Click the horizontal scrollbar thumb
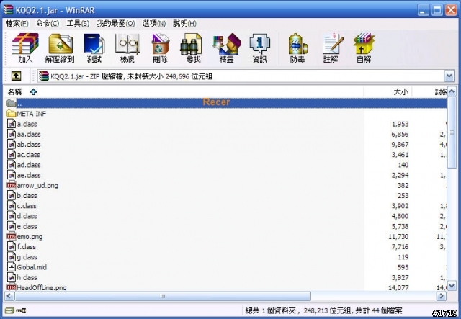The image size is (461, 319). click(163, 296)
